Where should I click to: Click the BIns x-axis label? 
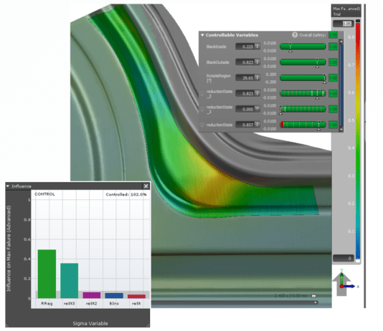point(114,304)
